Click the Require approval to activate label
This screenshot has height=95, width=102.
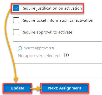point(47,32)
